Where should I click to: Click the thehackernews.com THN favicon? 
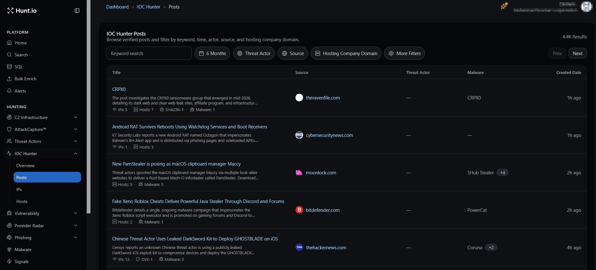[x=299, y=247]
